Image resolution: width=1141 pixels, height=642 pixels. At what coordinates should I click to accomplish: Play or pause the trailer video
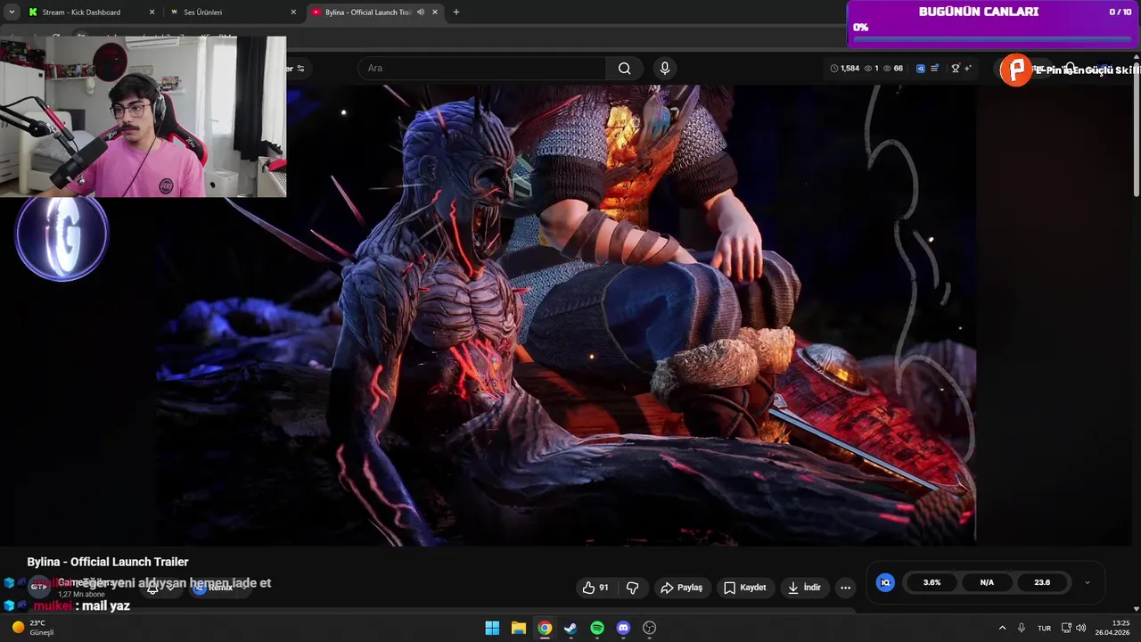coord(566,314)
